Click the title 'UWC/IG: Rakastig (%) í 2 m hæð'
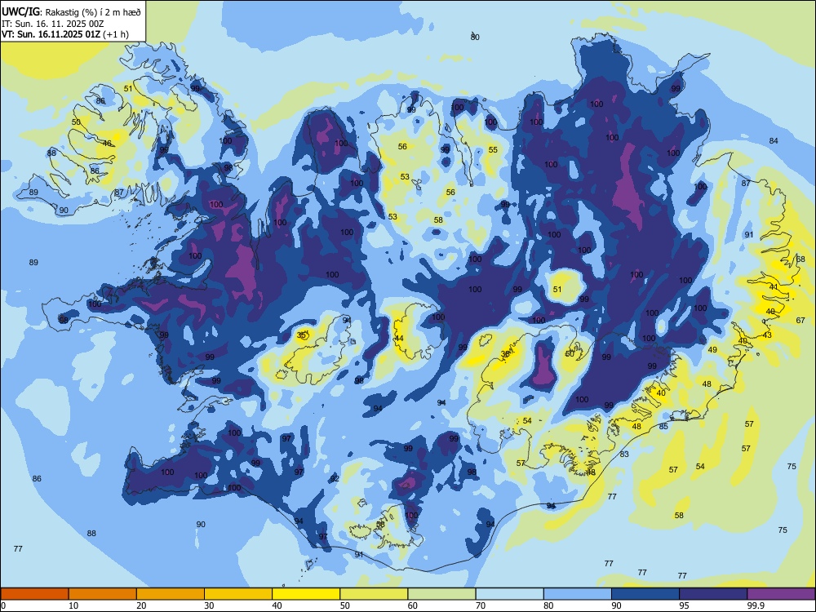Viewport: 816px width, 612px height. pyautogui.click(x=71, y=11)
